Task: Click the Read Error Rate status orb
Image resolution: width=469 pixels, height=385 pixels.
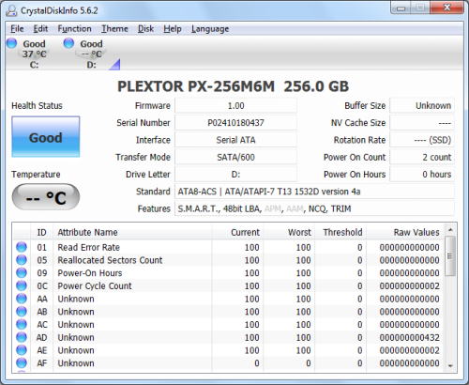Action: pos(22,247)
